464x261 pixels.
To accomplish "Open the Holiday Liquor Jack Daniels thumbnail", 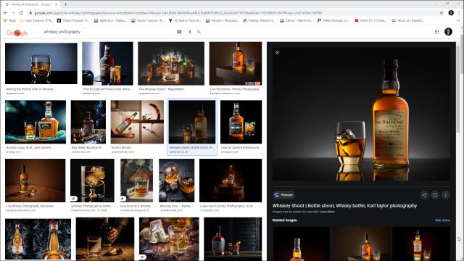I will (x=36, y=122).
